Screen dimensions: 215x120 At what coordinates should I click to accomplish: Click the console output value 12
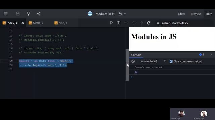click(136, 72)
